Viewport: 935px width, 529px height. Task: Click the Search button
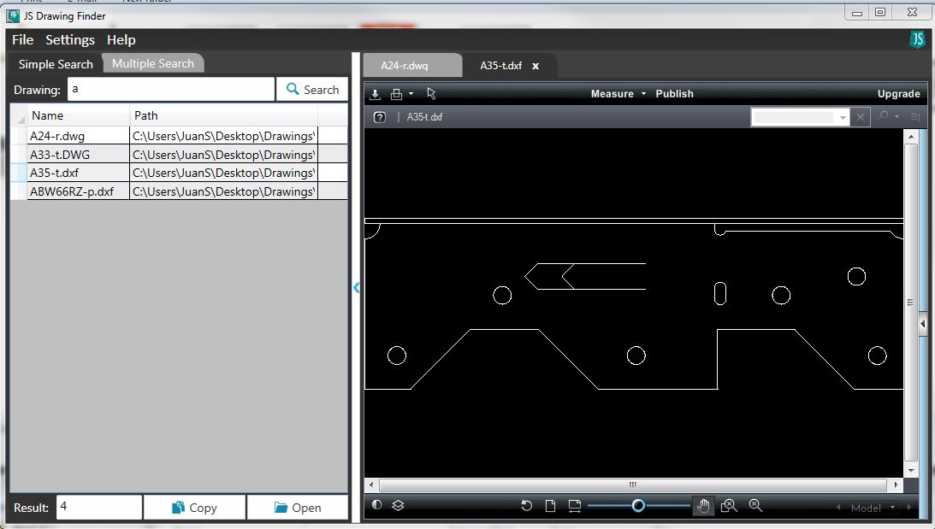[312, 90]
